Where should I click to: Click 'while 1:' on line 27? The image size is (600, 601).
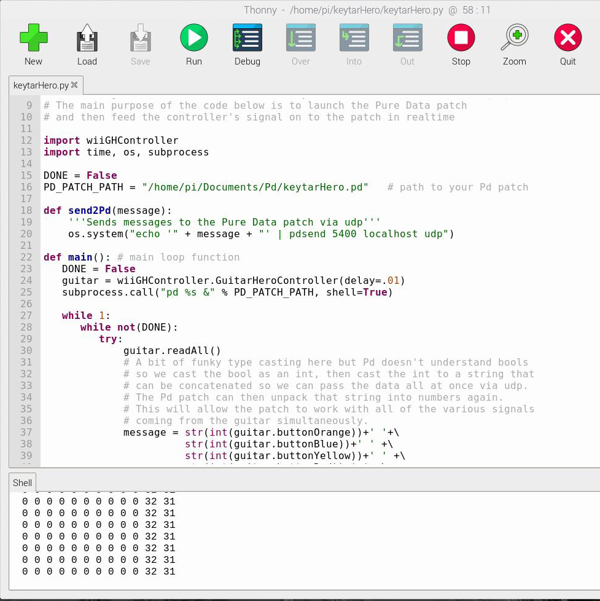coord(86,315)
